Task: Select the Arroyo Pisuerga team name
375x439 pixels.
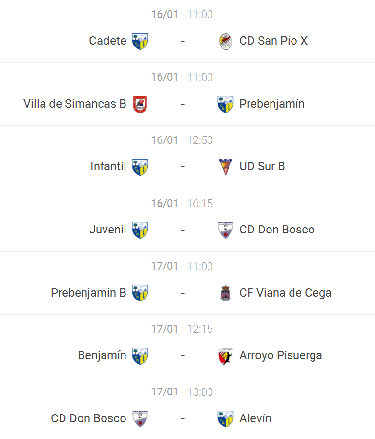Action: (x=281, y=355)
